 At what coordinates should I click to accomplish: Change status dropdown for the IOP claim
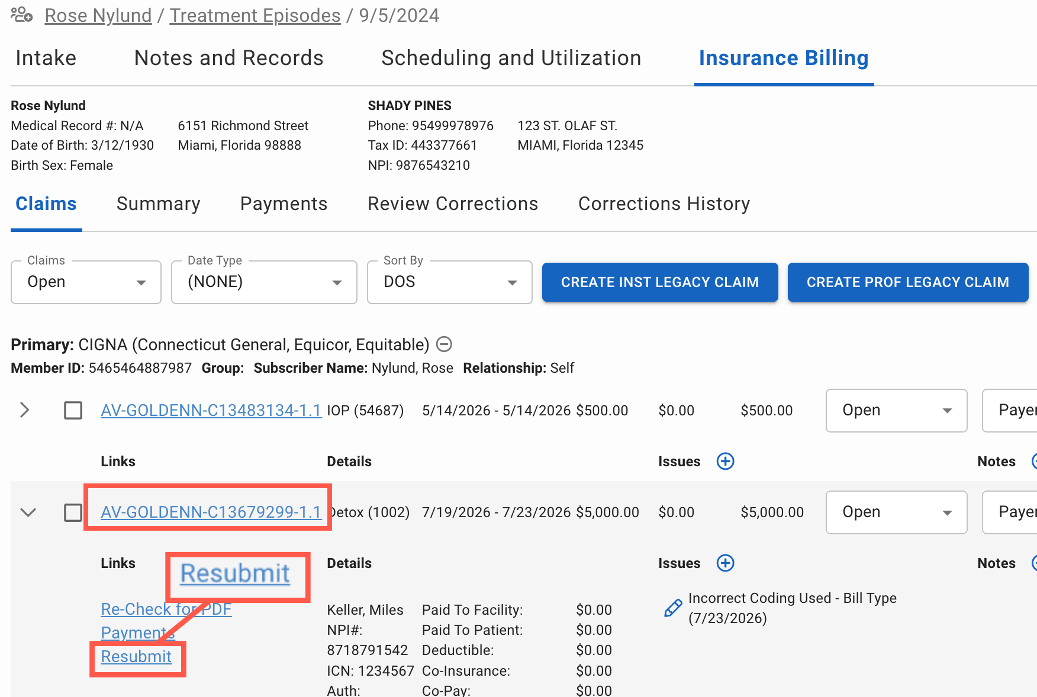point(896,410)
